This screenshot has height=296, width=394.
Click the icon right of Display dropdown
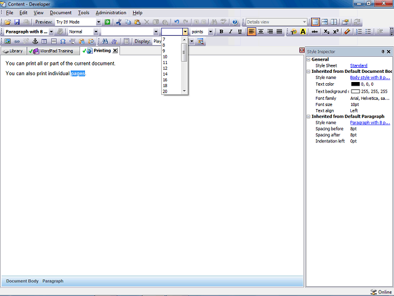[x=200, y=41]
